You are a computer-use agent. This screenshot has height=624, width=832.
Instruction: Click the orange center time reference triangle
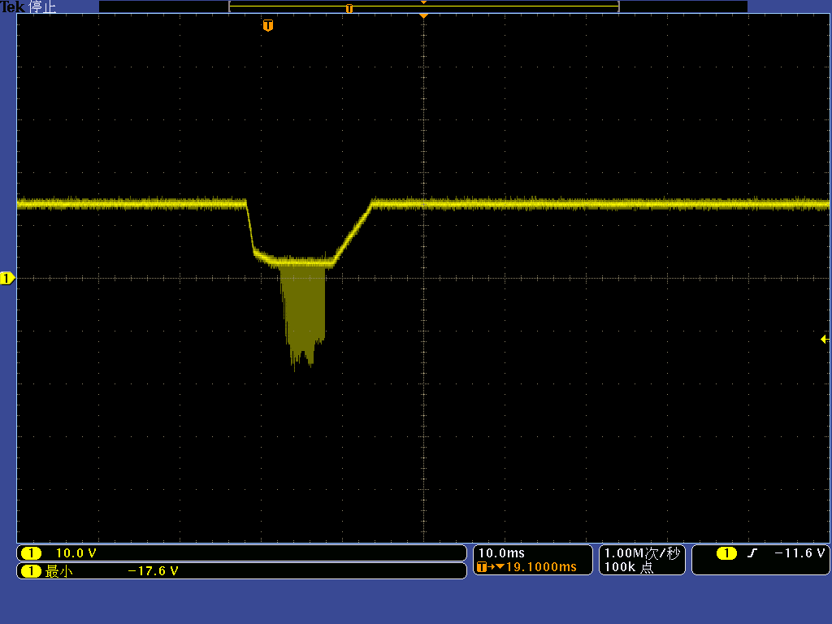[423, 16]
